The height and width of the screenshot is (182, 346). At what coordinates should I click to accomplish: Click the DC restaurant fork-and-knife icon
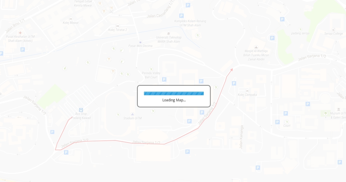(111, 8)
